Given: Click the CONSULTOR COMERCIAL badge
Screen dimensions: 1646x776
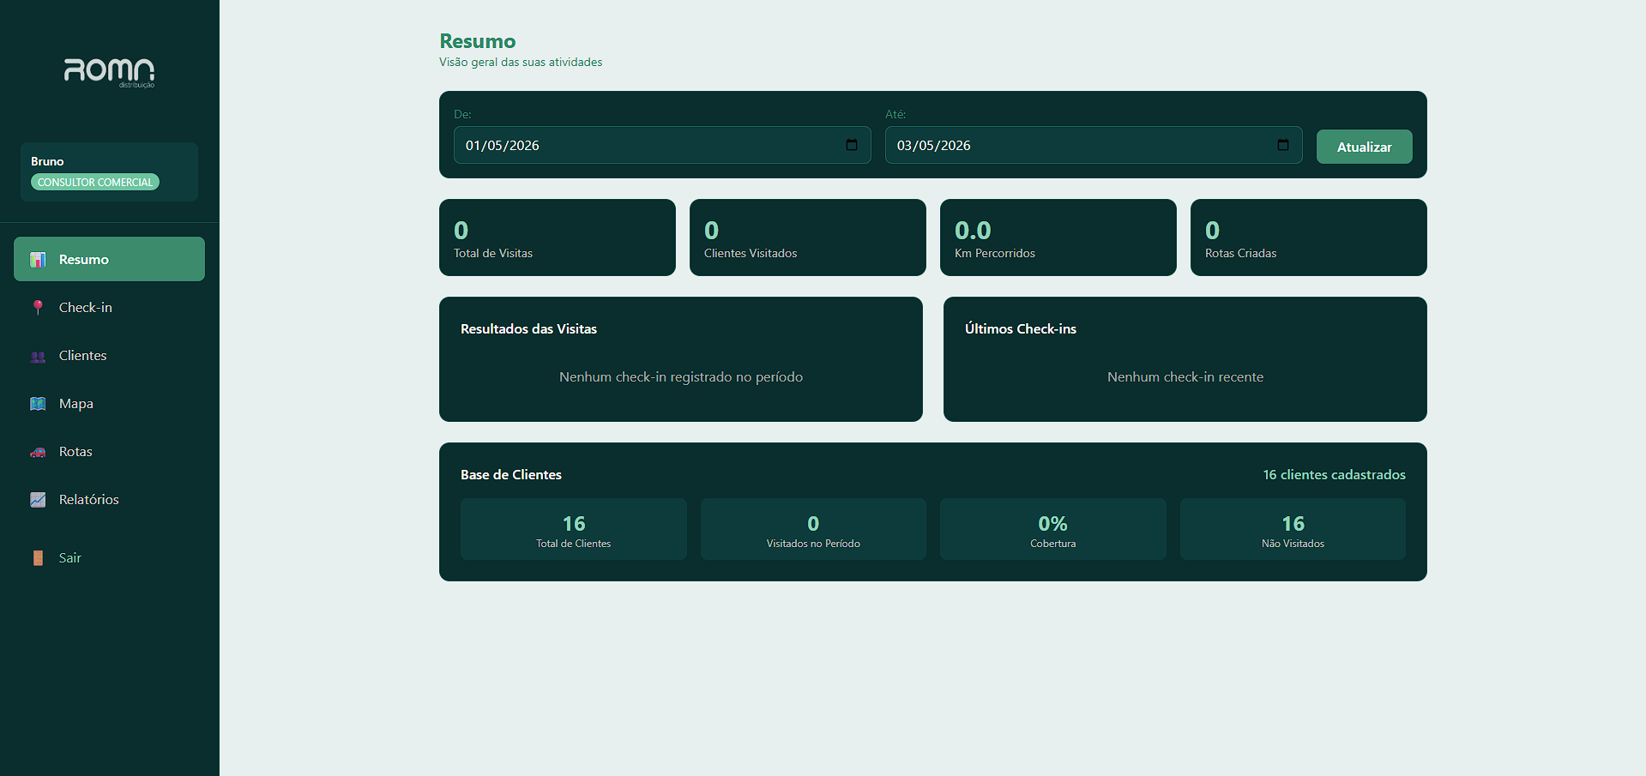Looking at the screenshot, I should [95, 182].
